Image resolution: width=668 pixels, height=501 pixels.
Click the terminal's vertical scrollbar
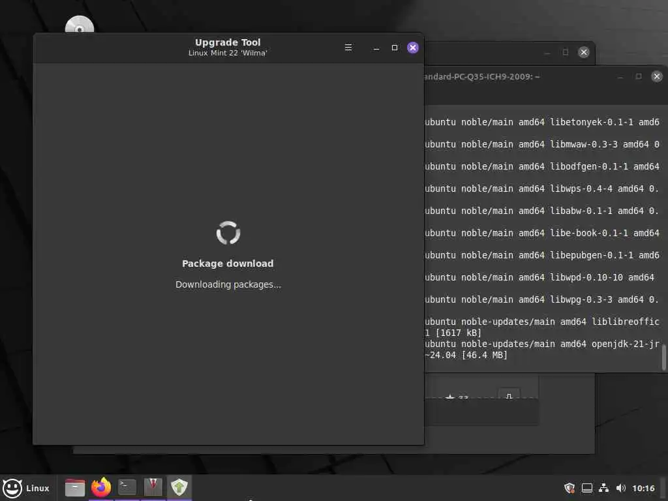click(663, 357)
